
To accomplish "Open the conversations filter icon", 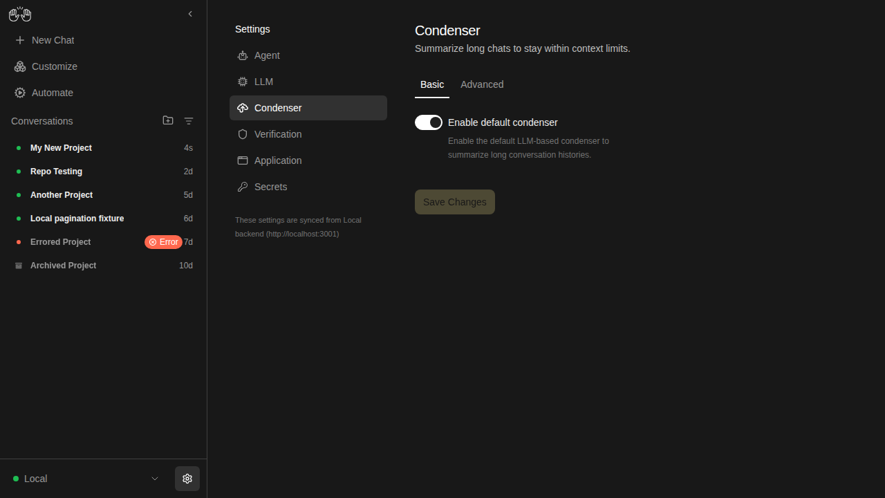I will point(189,121).
